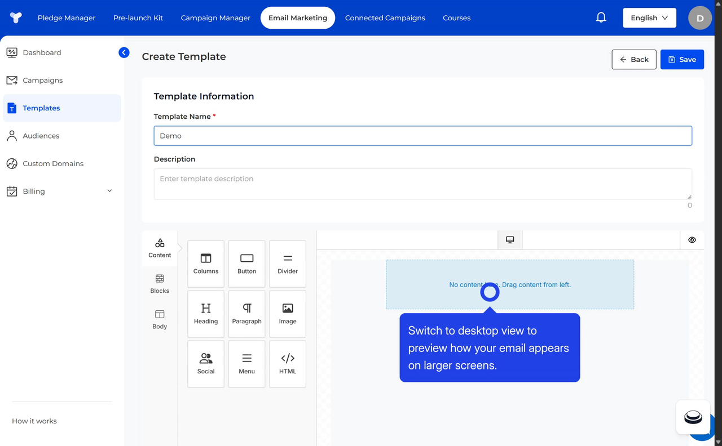This screenshot has height=446, width=722.
Task: Open the Campaign Manager menu
Action: tap(215, 18)
